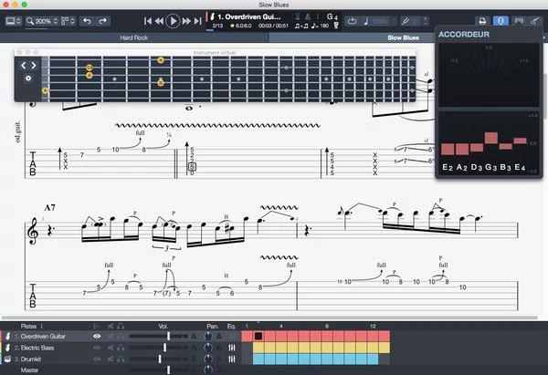Jump to last bar button

coord(198,21)
